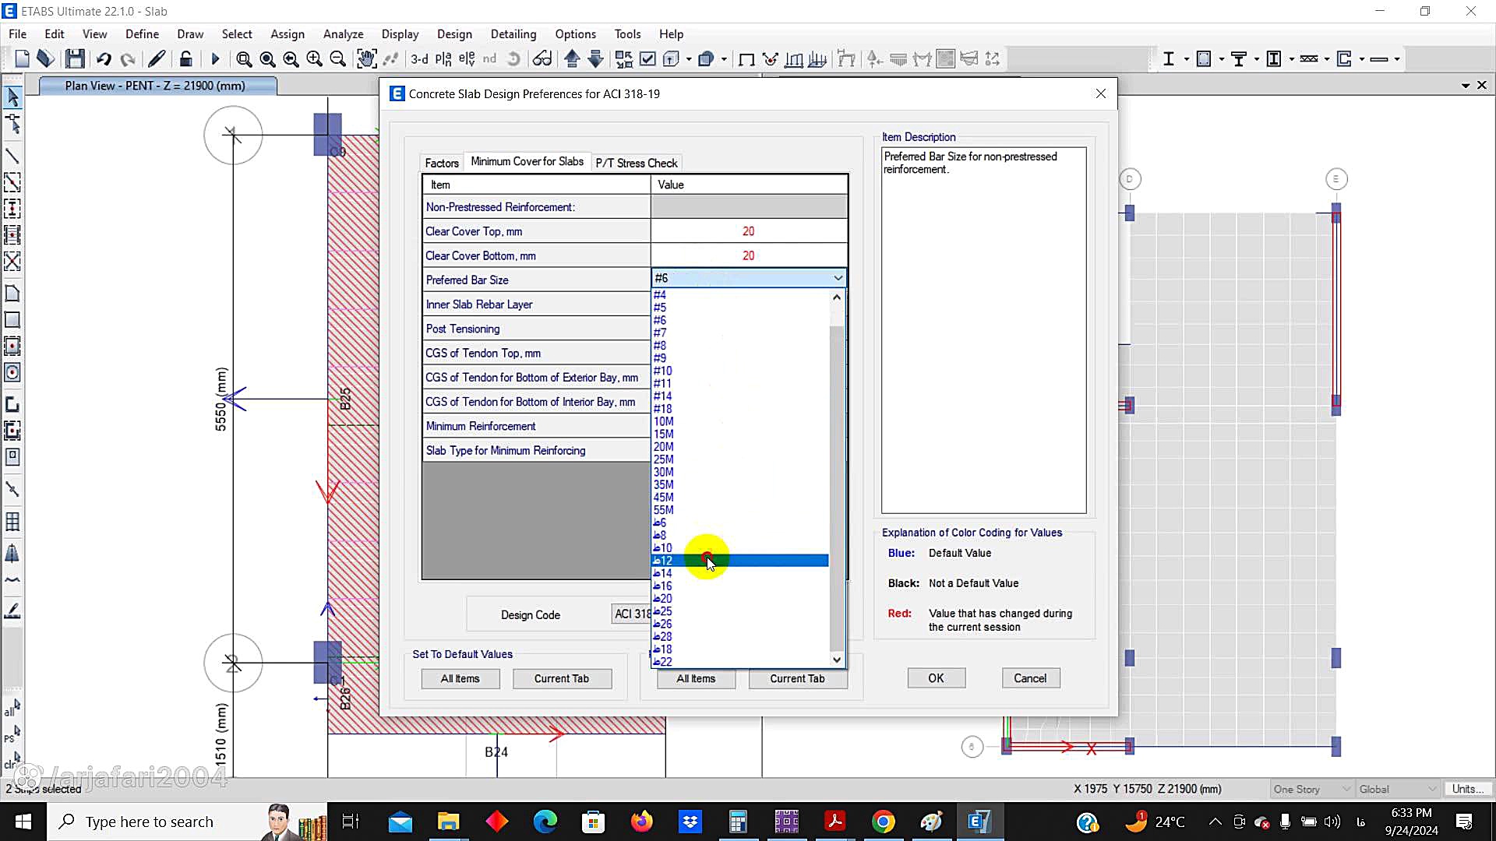Select the draw line tool in left toolbar
Image resolution: width=1496 pixels, height=841 pixels.
[x=12, y=156]
